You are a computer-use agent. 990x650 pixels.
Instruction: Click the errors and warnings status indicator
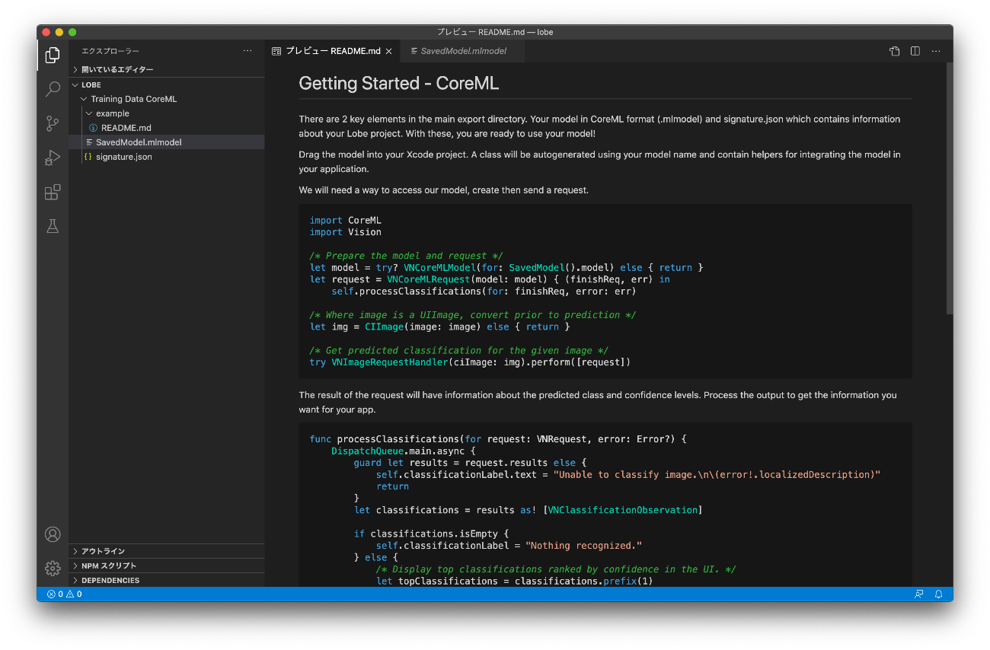pos(65,594)
